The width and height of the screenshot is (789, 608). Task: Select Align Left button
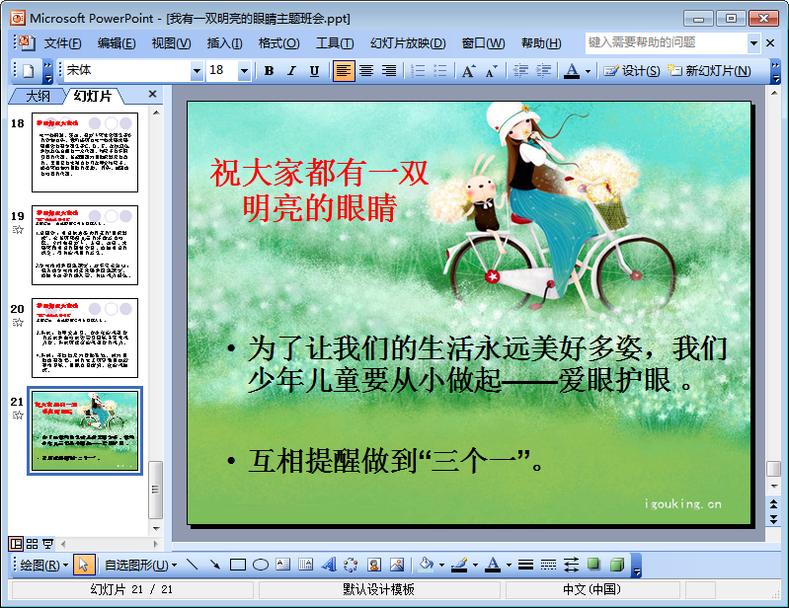(344, 71)
